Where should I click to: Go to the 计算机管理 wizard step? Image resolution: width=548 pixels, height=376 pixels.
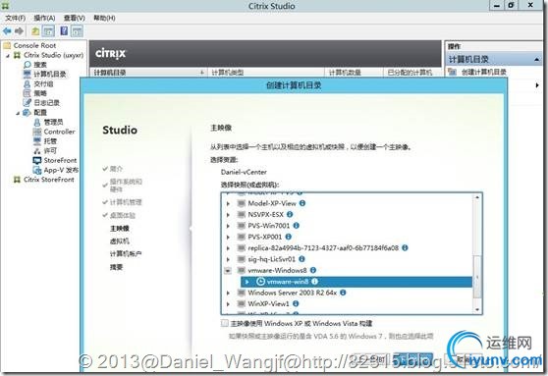point(126,202)
